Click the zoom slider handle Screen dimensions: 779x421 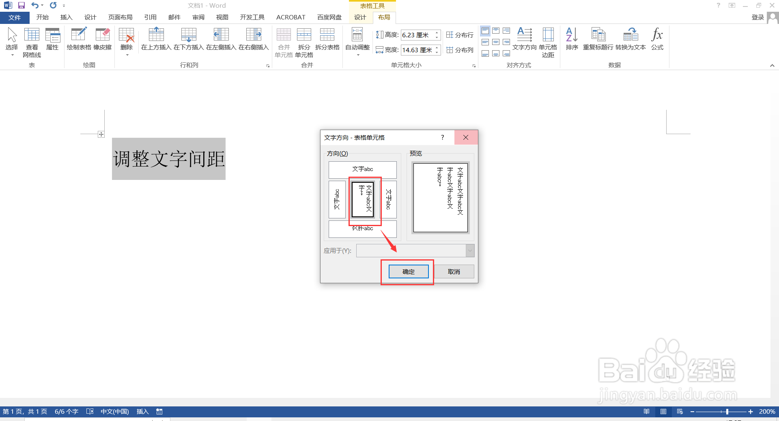(727, 412)
